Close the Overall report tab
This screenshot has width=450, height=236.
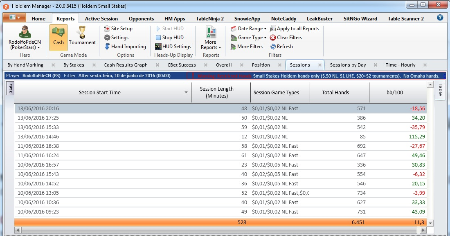pos(242,65)
